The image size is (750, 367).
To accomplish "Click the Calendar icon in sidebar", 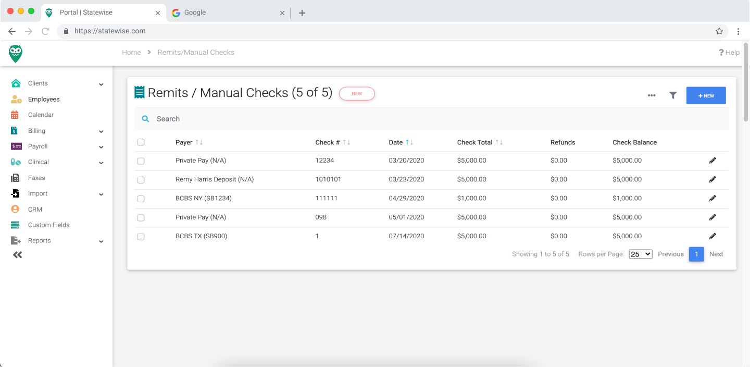I will point(15,115).
